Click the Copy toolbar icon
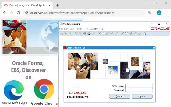Viewport: 171px width, 107px height. (x=104, y=33)
